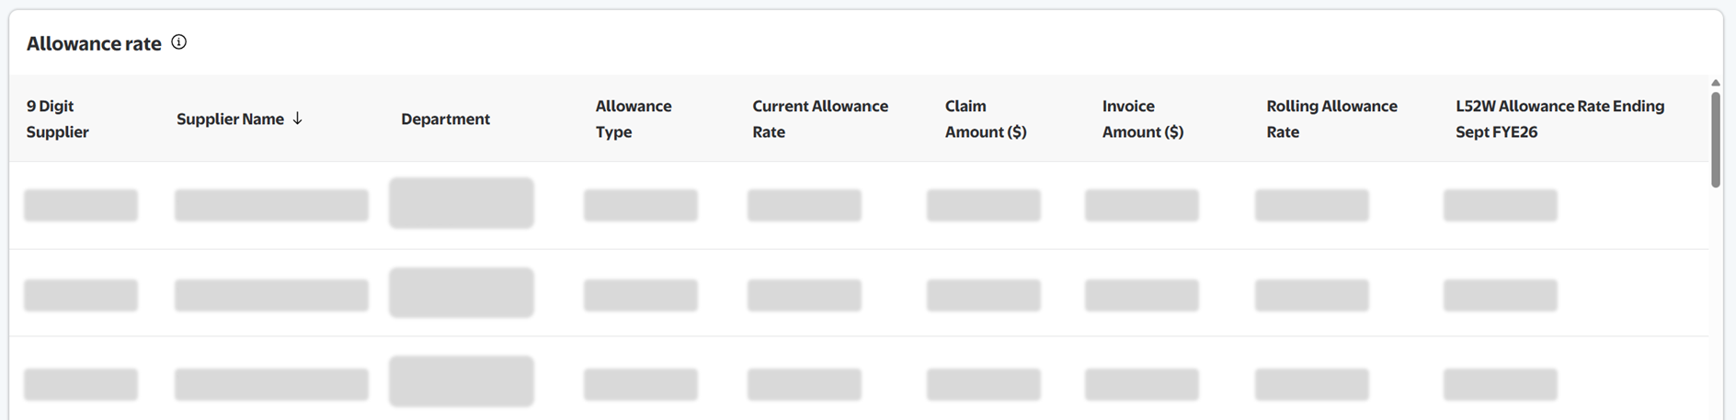Click the Rolling Allowance Rate header

1331,119
